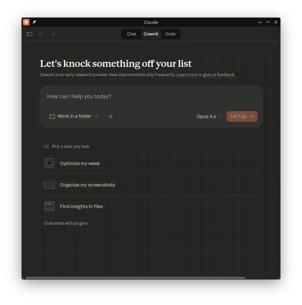302x305 pixels.
Task: Click the shuffle icon beside Pick a task
Action: tap(46, 146)
